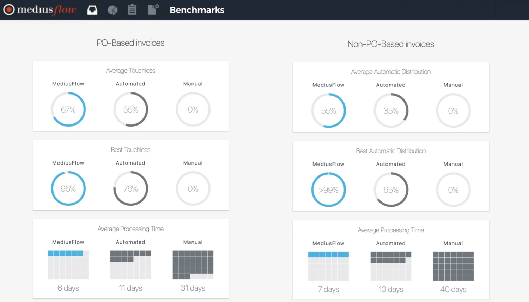
Task: Click the 40 days Manual processing grid
Action: click(453, 266)
